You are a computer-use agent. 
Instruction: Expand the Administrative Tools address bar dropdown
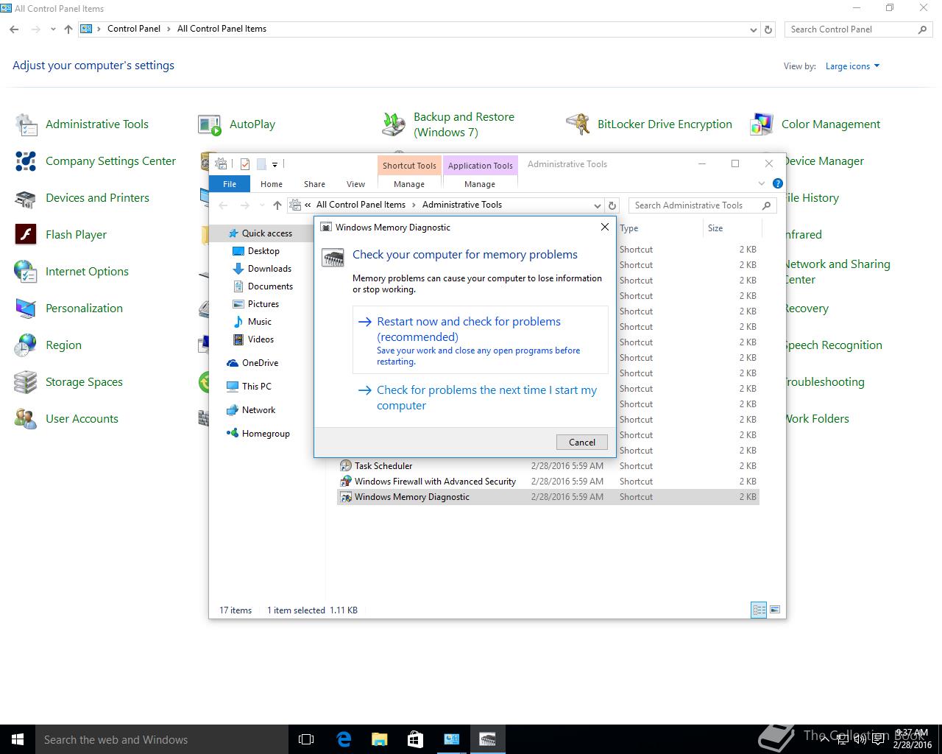597,205
